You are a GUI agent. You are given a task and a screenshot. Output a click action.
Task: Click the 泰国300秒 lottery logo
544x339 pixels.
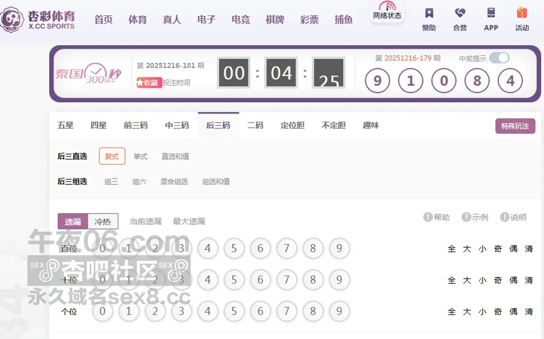[89, 73]
